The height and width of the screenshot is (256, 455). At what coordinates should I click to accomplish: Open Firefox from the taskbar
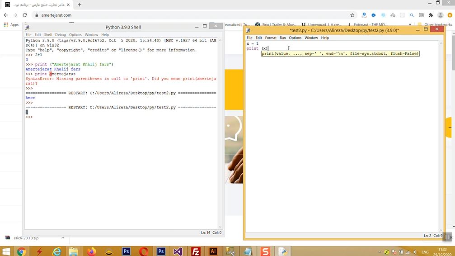click(91, 251)
